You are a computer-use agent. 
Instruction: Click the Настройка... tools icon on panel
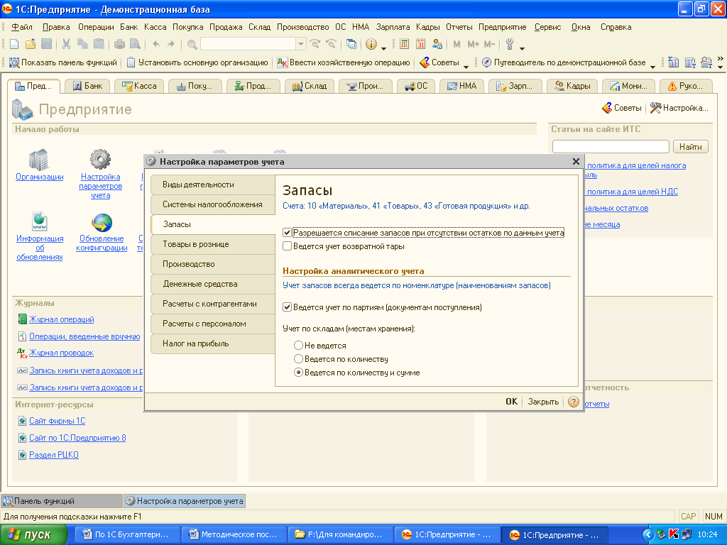655,108
